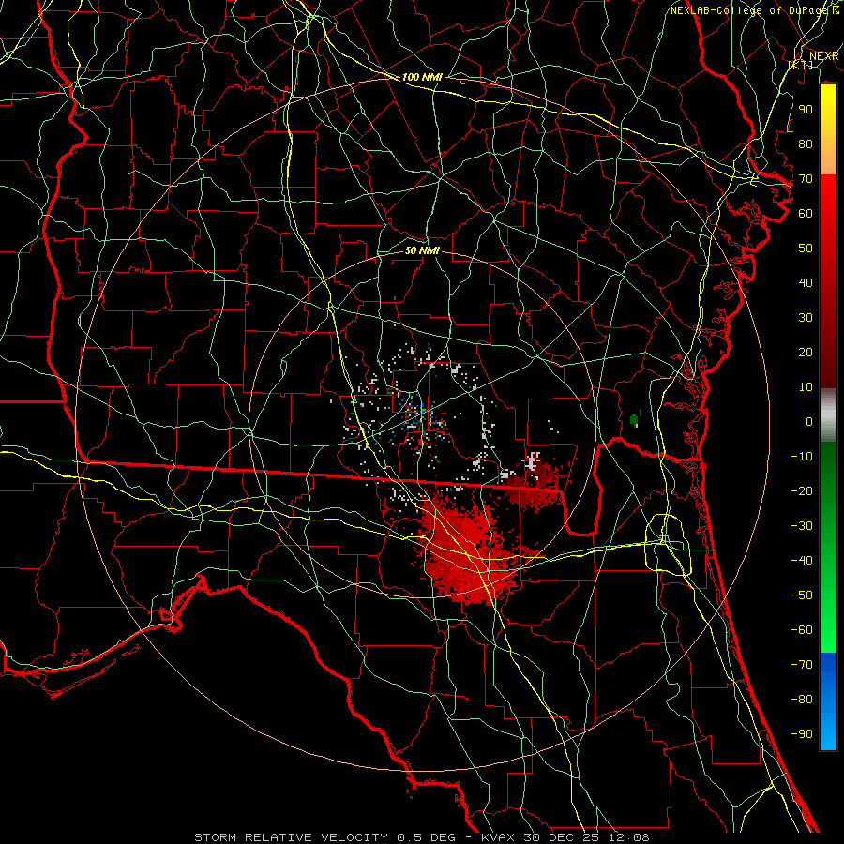Click the -40 scale label
Screen dimensions: 844x844
[802, 561]
